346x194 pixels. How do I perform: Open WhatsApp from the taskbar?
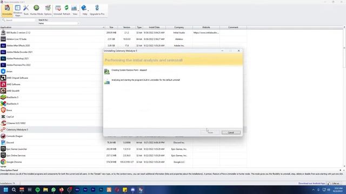pyautogui.click(x=54, y=190)
